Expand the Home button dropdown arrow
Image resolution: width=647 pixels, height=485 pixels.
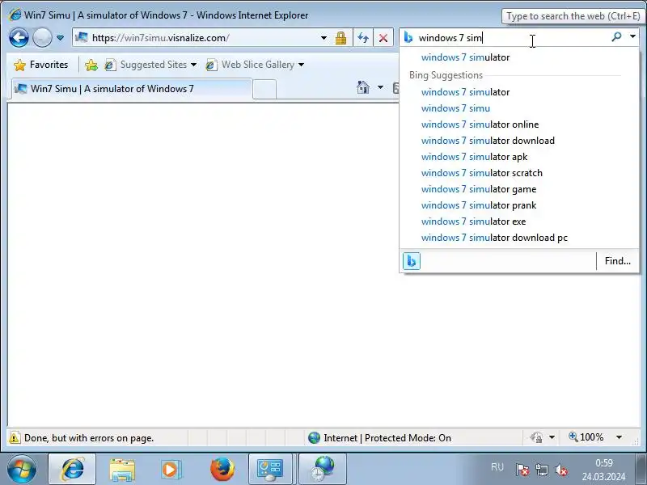click(380, 87)
